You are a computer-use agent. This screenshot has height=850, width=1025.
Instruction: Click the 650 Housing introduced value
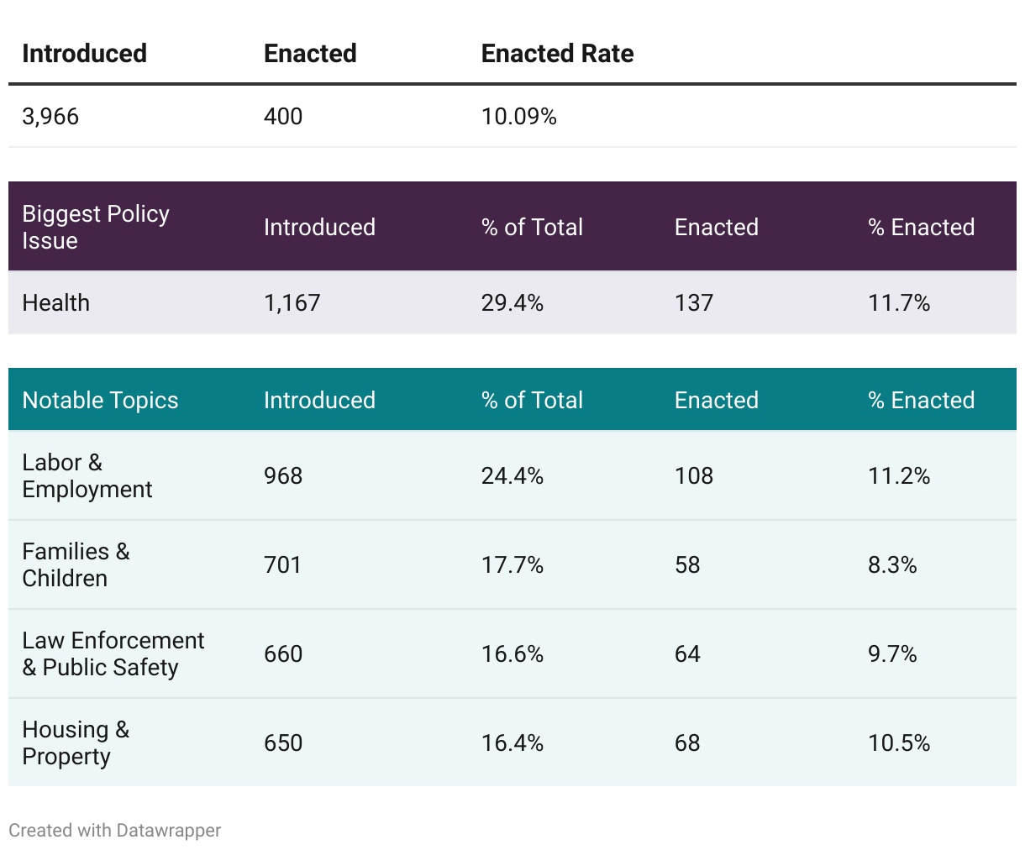point(282,742)
